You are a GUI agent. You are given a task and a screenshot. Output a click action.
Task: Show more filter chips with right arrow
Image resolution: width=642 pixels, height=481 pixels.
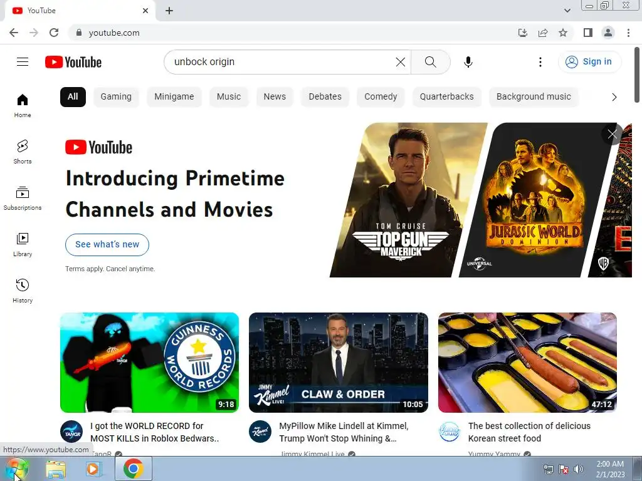tap(614, 97)
